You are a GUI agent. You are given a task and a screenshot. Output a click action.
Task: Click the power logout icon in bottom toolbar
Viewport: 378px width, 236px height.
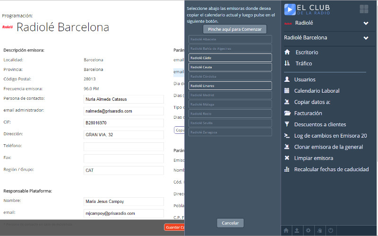(x=331, y=230)
